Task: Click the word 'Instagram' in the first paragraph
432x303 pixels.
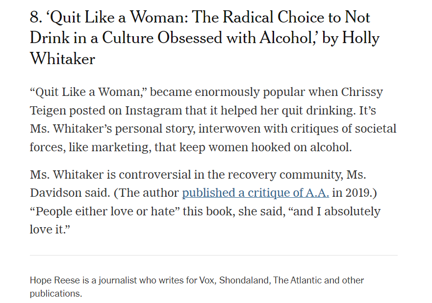Action: tap(153, 111)
